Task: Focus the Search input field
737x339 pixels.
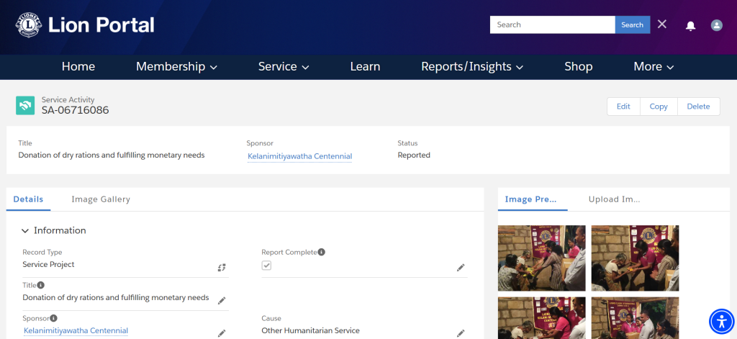Action: [x=552, y=25]
